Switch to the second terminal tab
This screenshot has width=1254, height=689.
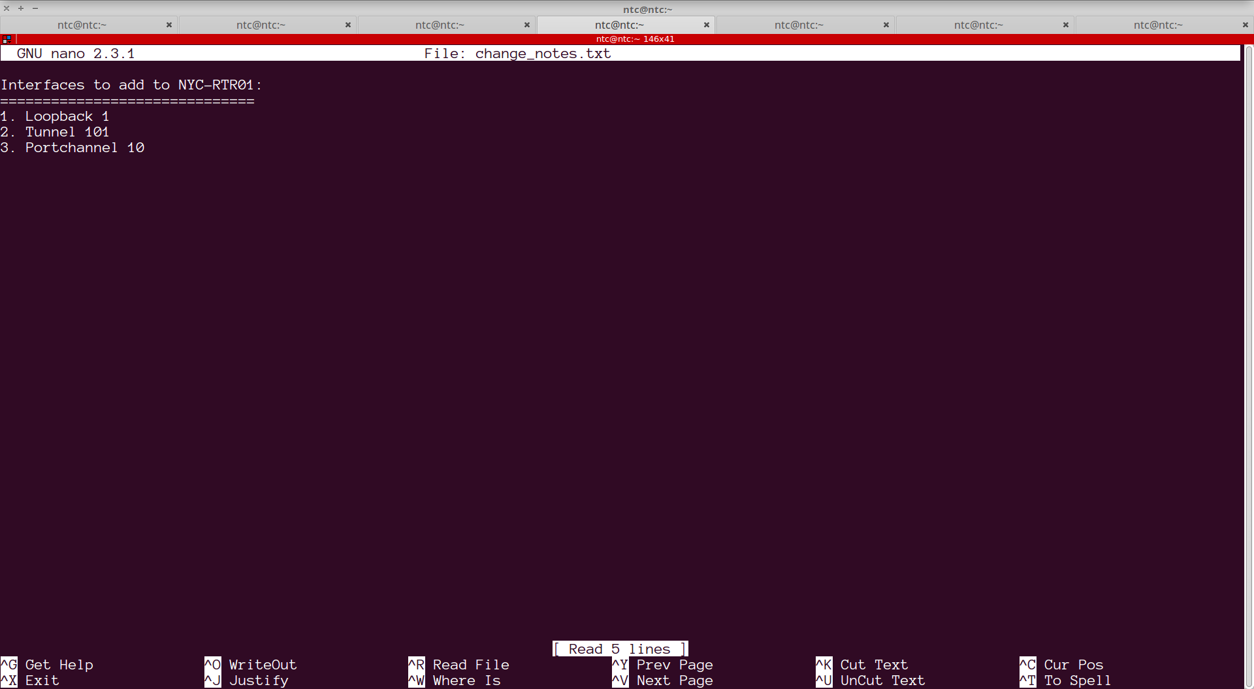[x=261, y=25]
